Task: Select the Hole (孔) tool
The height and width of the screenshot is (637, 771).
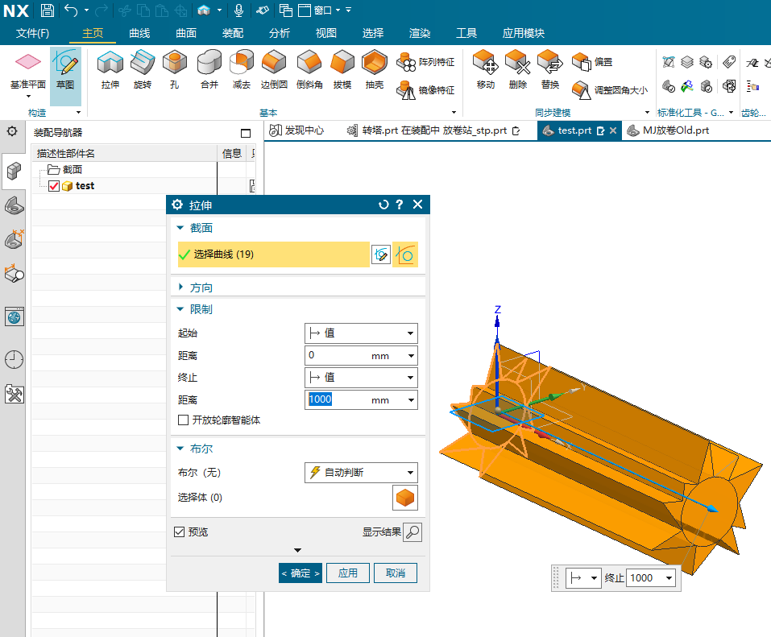Action: (x=175, y=70)
